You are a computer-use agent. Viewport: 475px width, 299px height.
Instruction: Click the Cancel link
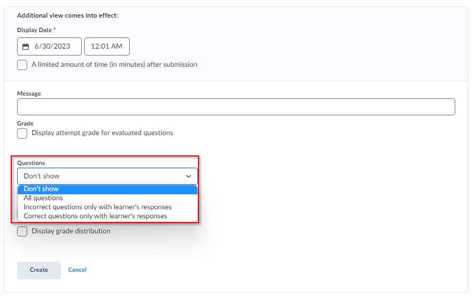(x=77, y=270)
